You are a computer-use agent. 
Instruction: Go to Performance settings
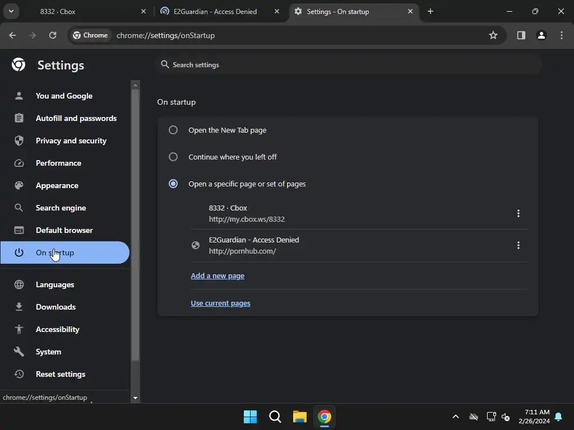point(65,163)
